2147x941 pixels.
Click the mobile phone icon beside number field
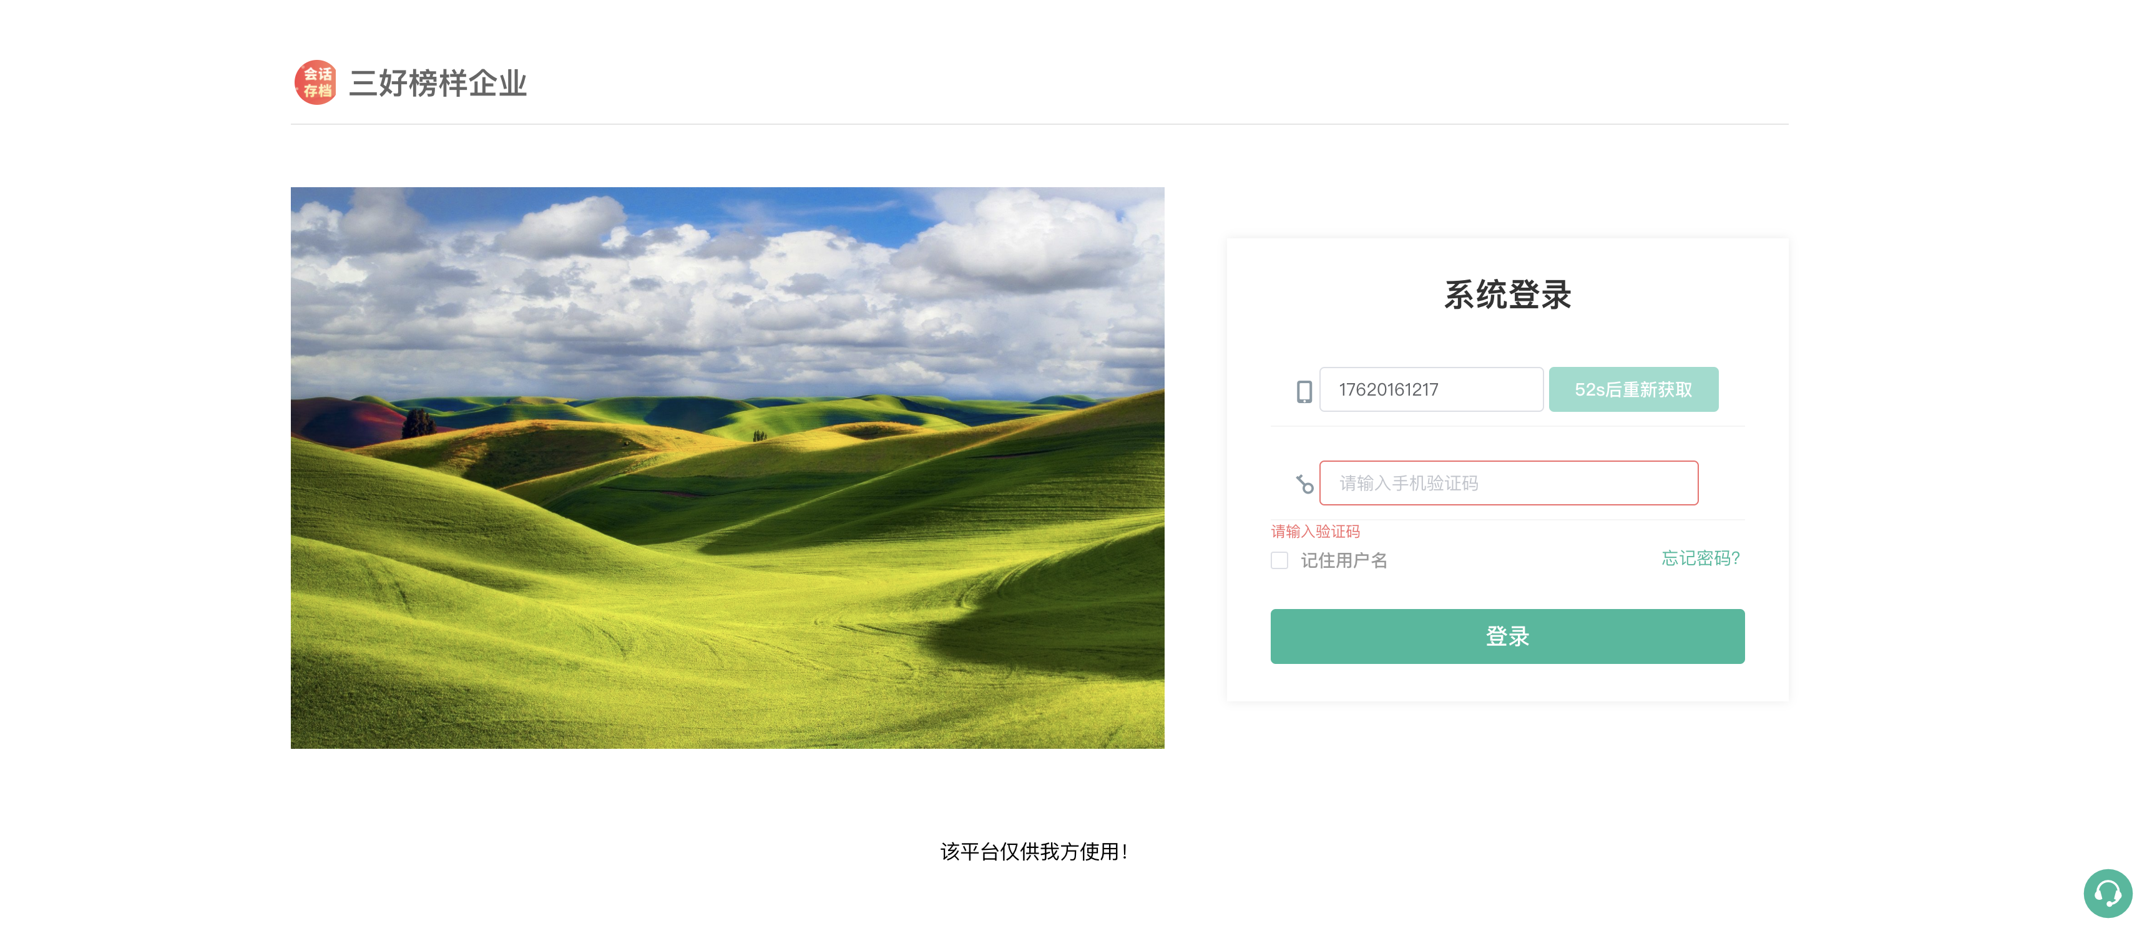1304,391
